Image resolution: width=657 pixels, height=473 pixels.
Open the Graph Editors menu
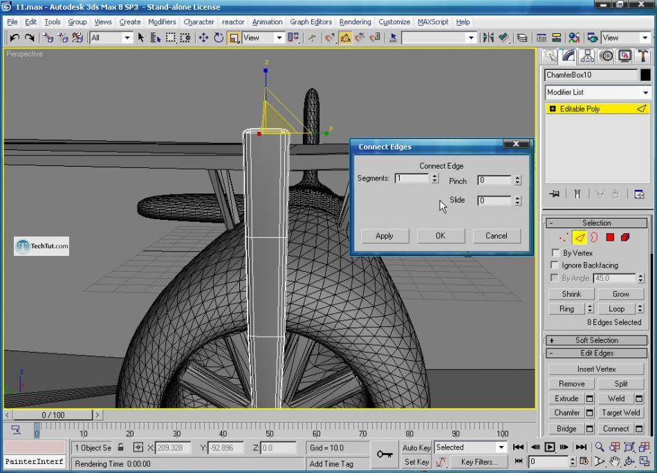tap(311, 22)
